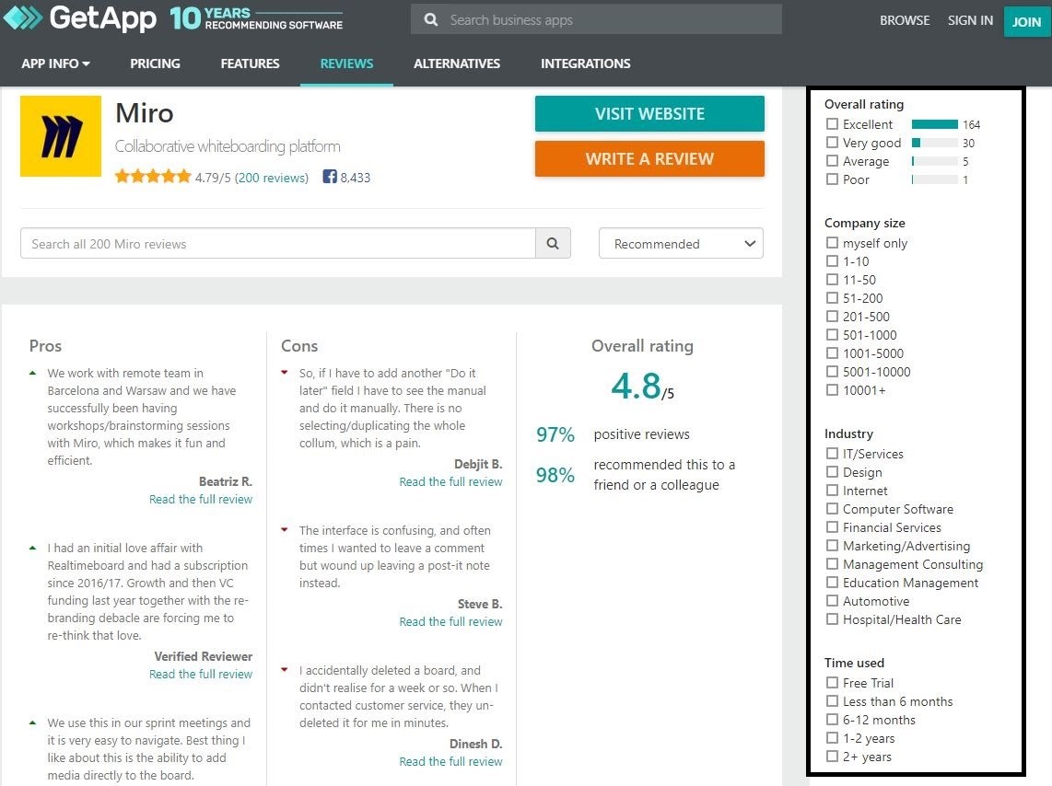Check the 201-500 company size filter
1052x786 pixels.
[832, 317]
